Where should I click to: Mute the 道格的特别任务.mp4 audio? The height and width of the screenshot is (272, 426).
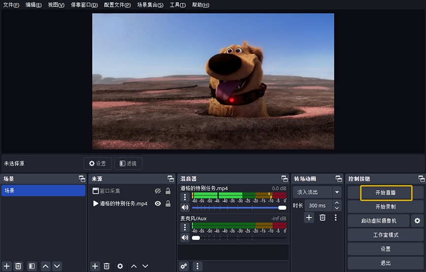(185, 208)
